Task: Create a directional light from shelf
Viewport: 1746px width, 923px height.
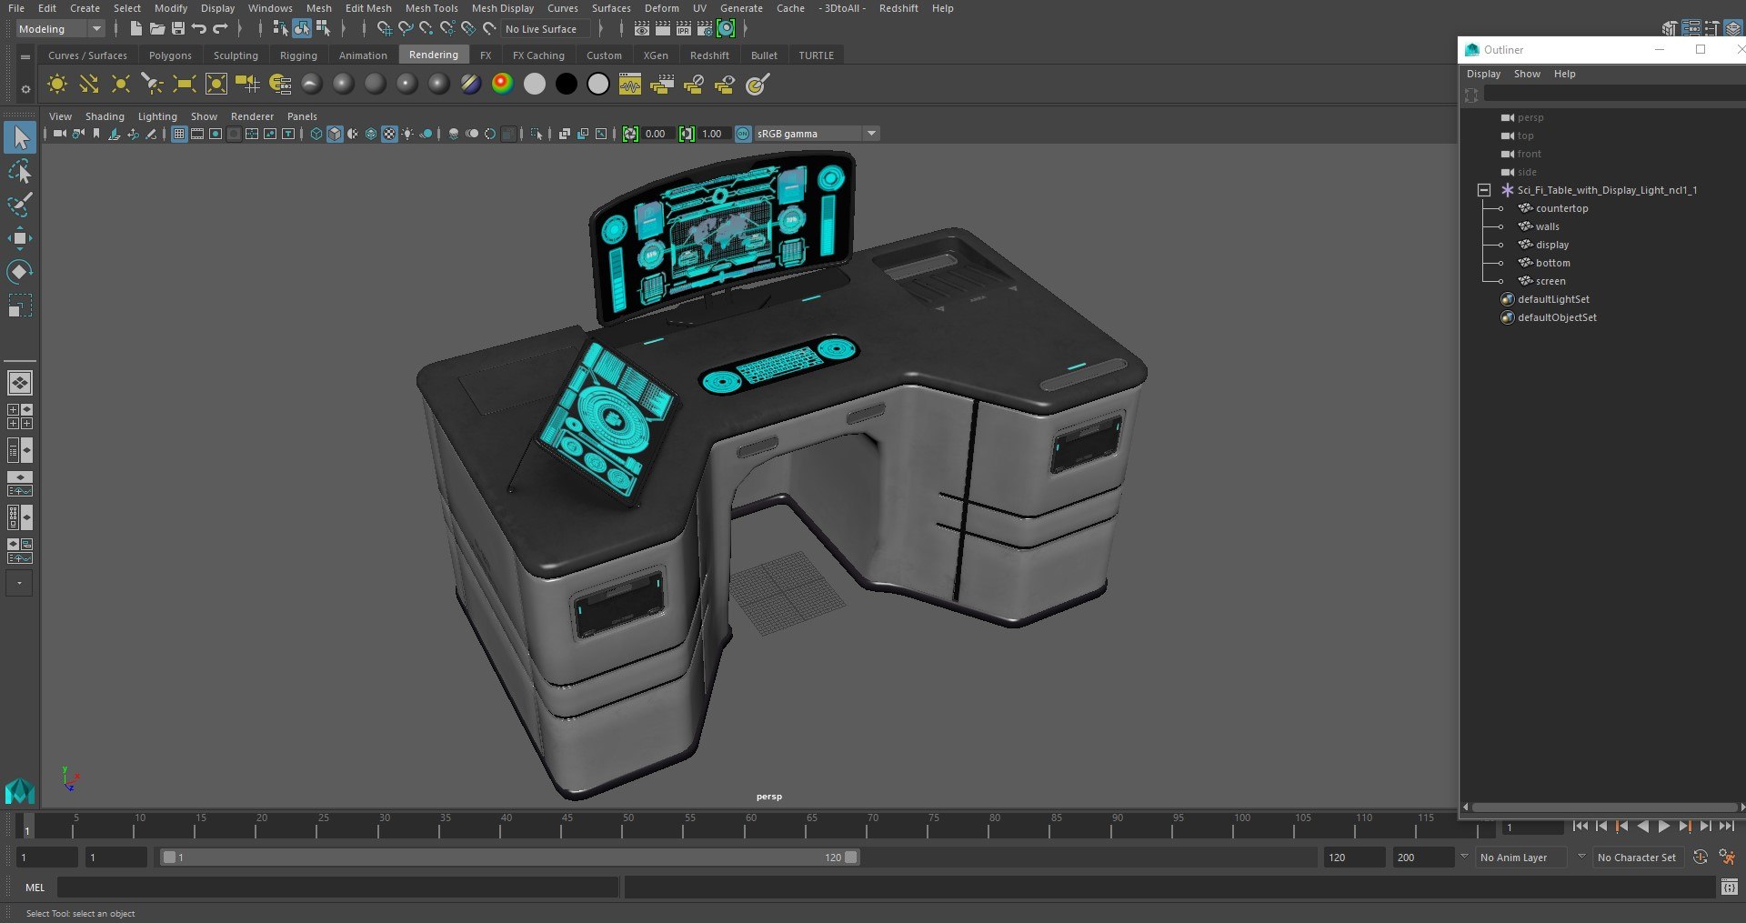Action: pyautogui.click(x=89, y=85)
